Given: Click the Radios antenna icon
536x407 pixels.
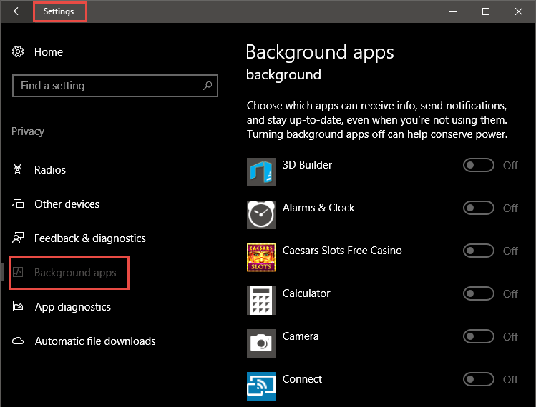Looking at the screenshot, I should click(17, 169).
